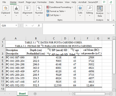Expand the Clipboard dropdown chevron
116x96 pixels.
(5, 15)
